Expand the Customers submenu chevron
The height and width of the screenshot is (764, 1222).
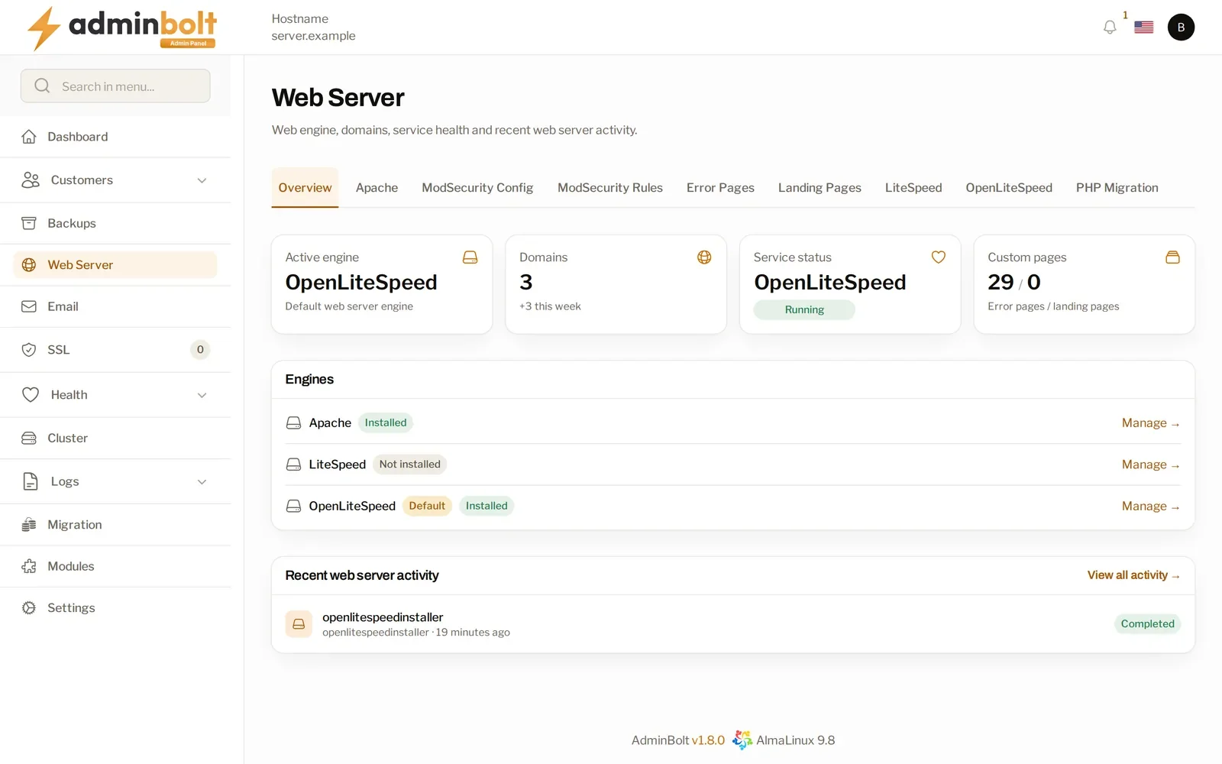point(202,181)
